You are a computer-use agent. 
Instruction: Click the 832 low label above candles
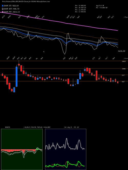coord(64,59)
